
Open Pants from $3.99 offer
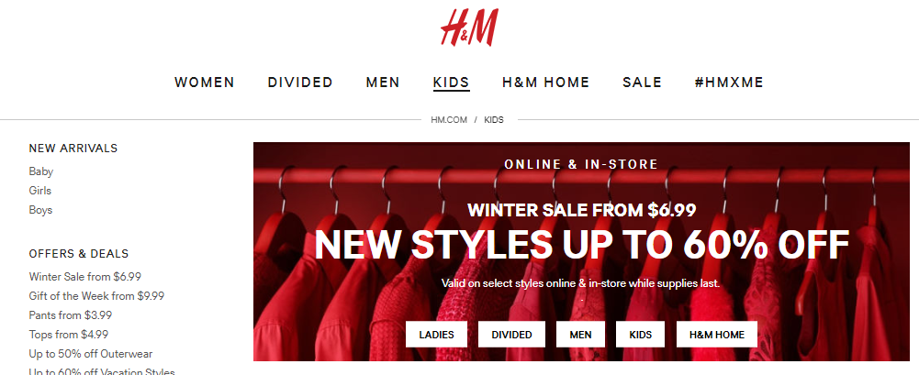(x=71, y=315)
